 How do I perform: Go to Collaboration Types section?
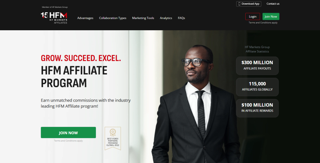112,18
